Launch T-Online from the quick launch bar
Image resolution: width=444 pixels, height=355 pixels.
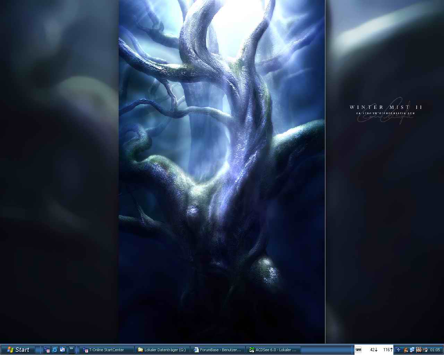47,350
